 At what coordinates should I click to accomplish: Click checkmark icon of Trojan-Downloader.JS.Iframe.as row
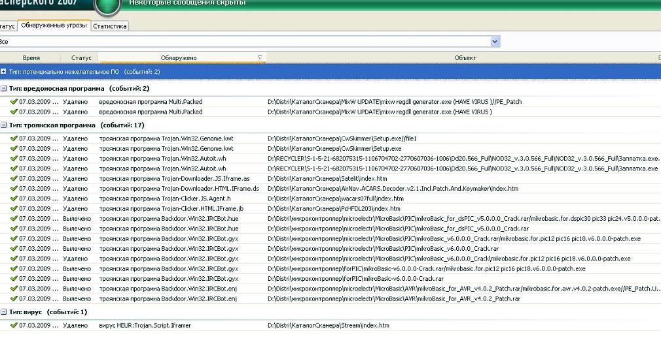(x=14, y=178)
